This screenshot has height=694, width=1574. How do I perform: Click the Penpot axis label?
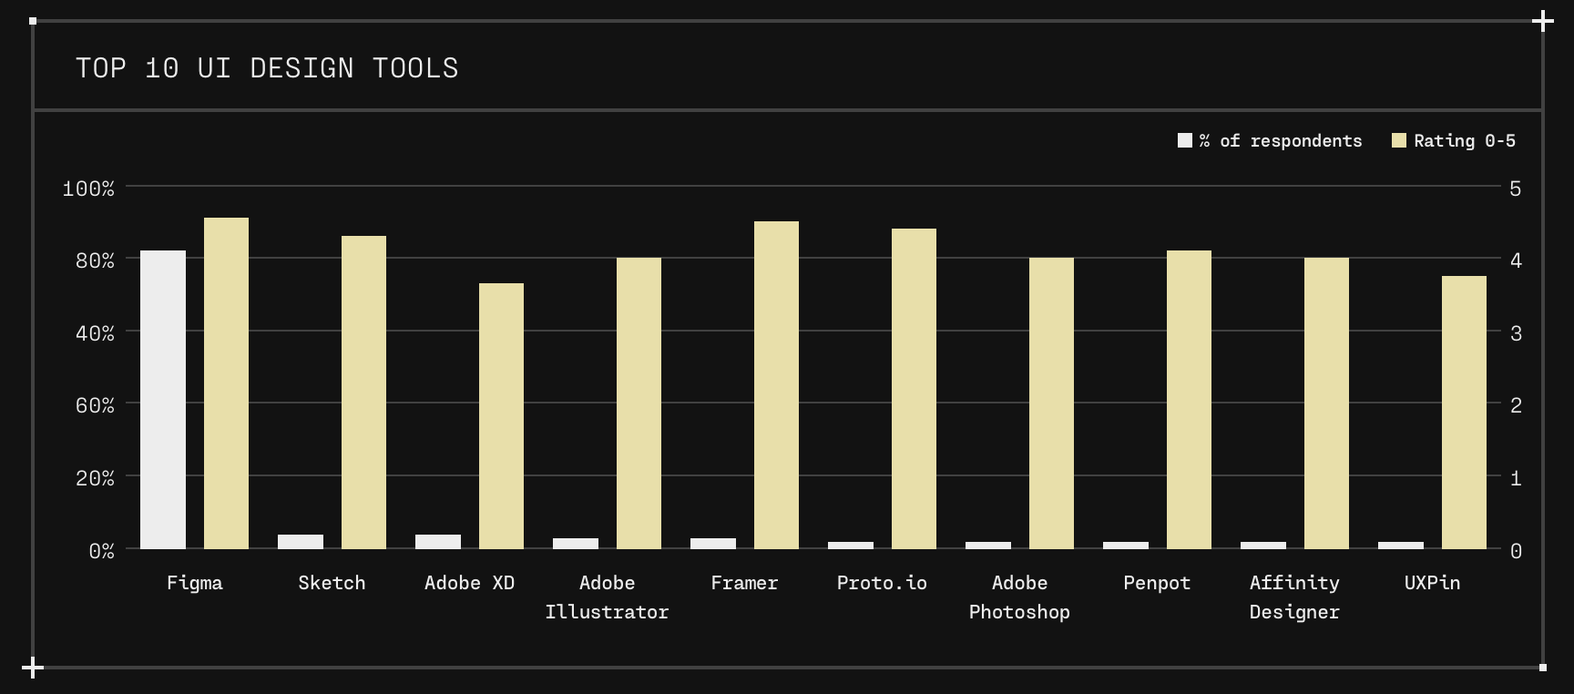click(x=1157, y=583)
